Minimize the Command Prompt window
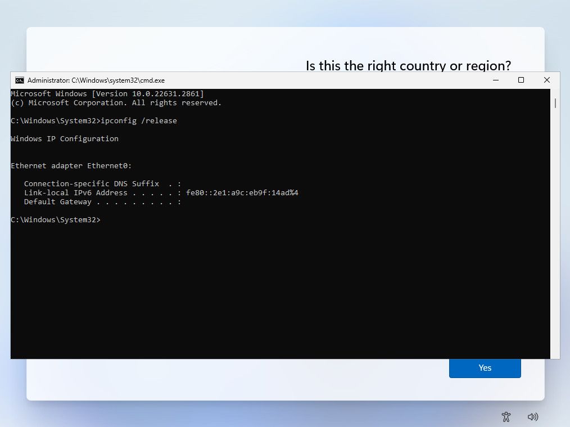Image resolution: width=570 pixels, height=427 pixels. pos(496,80)
